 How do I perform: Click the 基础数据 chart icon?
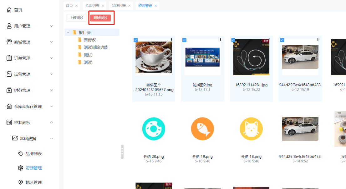tap(15, 138)
